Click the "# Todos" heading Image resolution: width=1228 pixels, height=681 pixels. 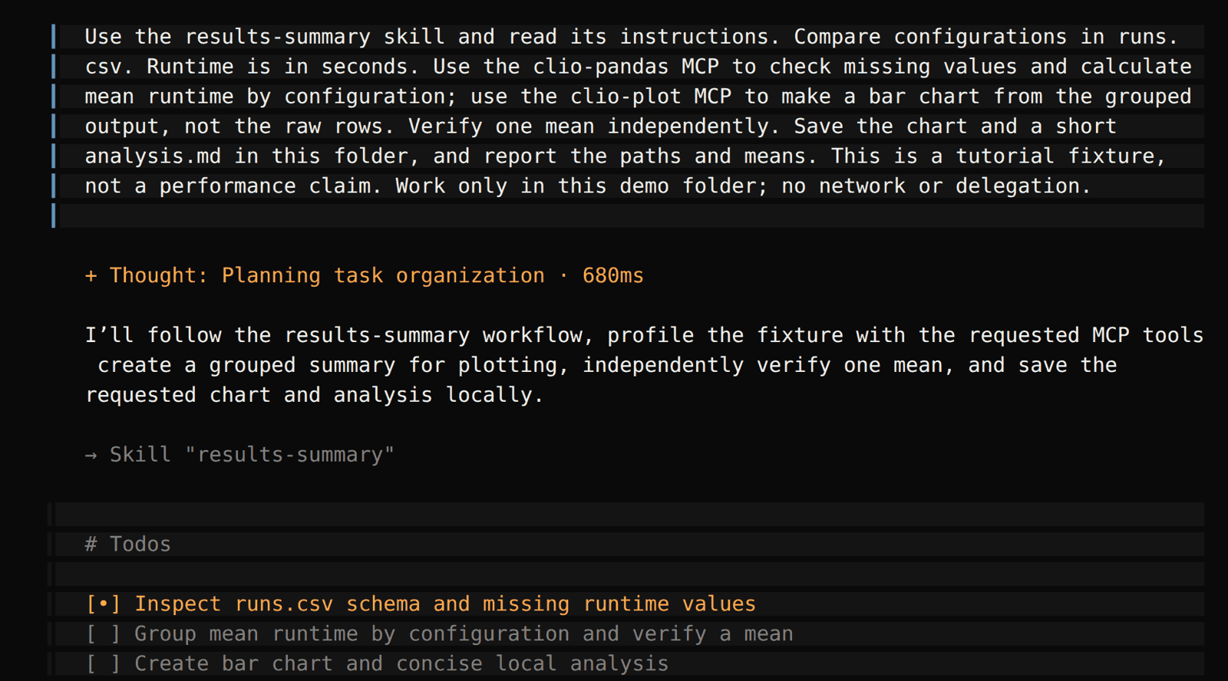point(128,544)
